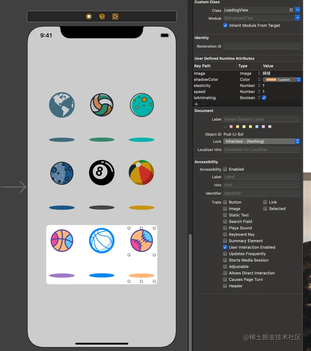
Task: Select the blue basketball loading view
Action: point(102,241)
